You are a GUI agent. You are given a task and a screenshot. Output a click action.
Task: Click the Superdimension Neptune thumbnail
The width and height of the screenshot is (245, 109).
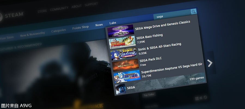127,77
